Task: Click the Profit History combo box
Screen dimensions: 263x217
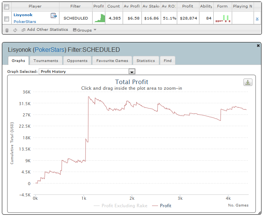Action: (x=87, y=71)
